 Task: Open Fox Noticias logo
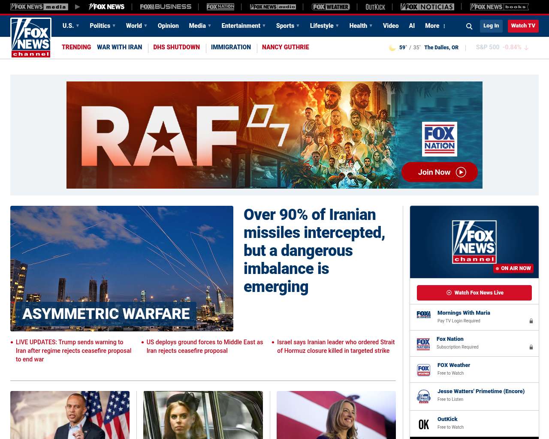(427, 7)
